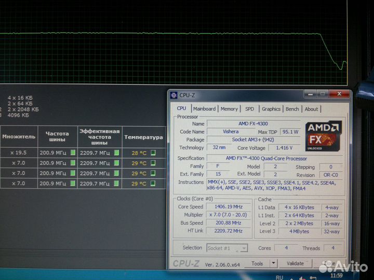Click the 2 x 2 MBytes Level 2 value
Image resolution: width=374 pixels, height=280 pixels.
click(x=299, y=223)
